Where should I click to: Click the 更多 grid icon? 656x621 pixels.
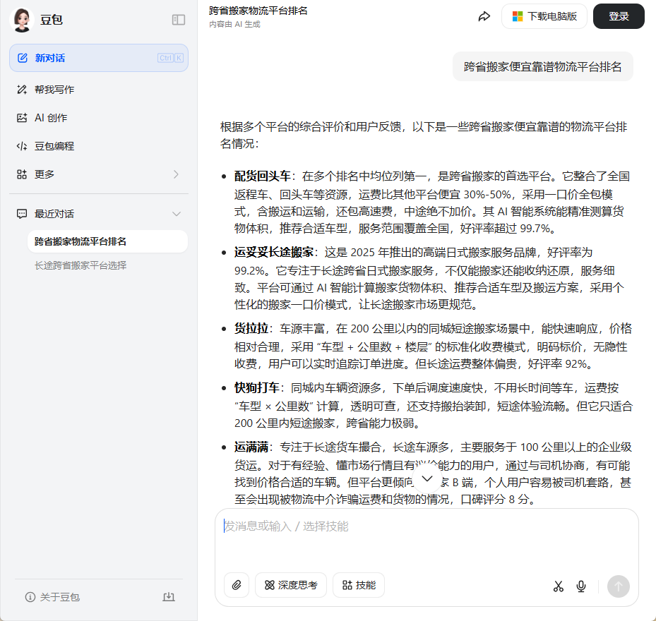(22, 174)
